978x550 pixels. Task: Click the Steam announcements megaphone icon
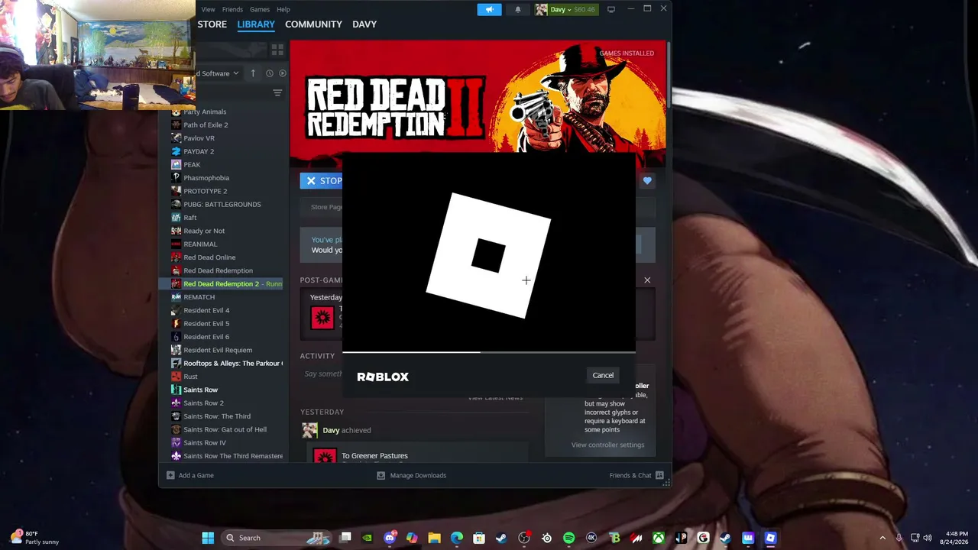(x=489, y=9)
